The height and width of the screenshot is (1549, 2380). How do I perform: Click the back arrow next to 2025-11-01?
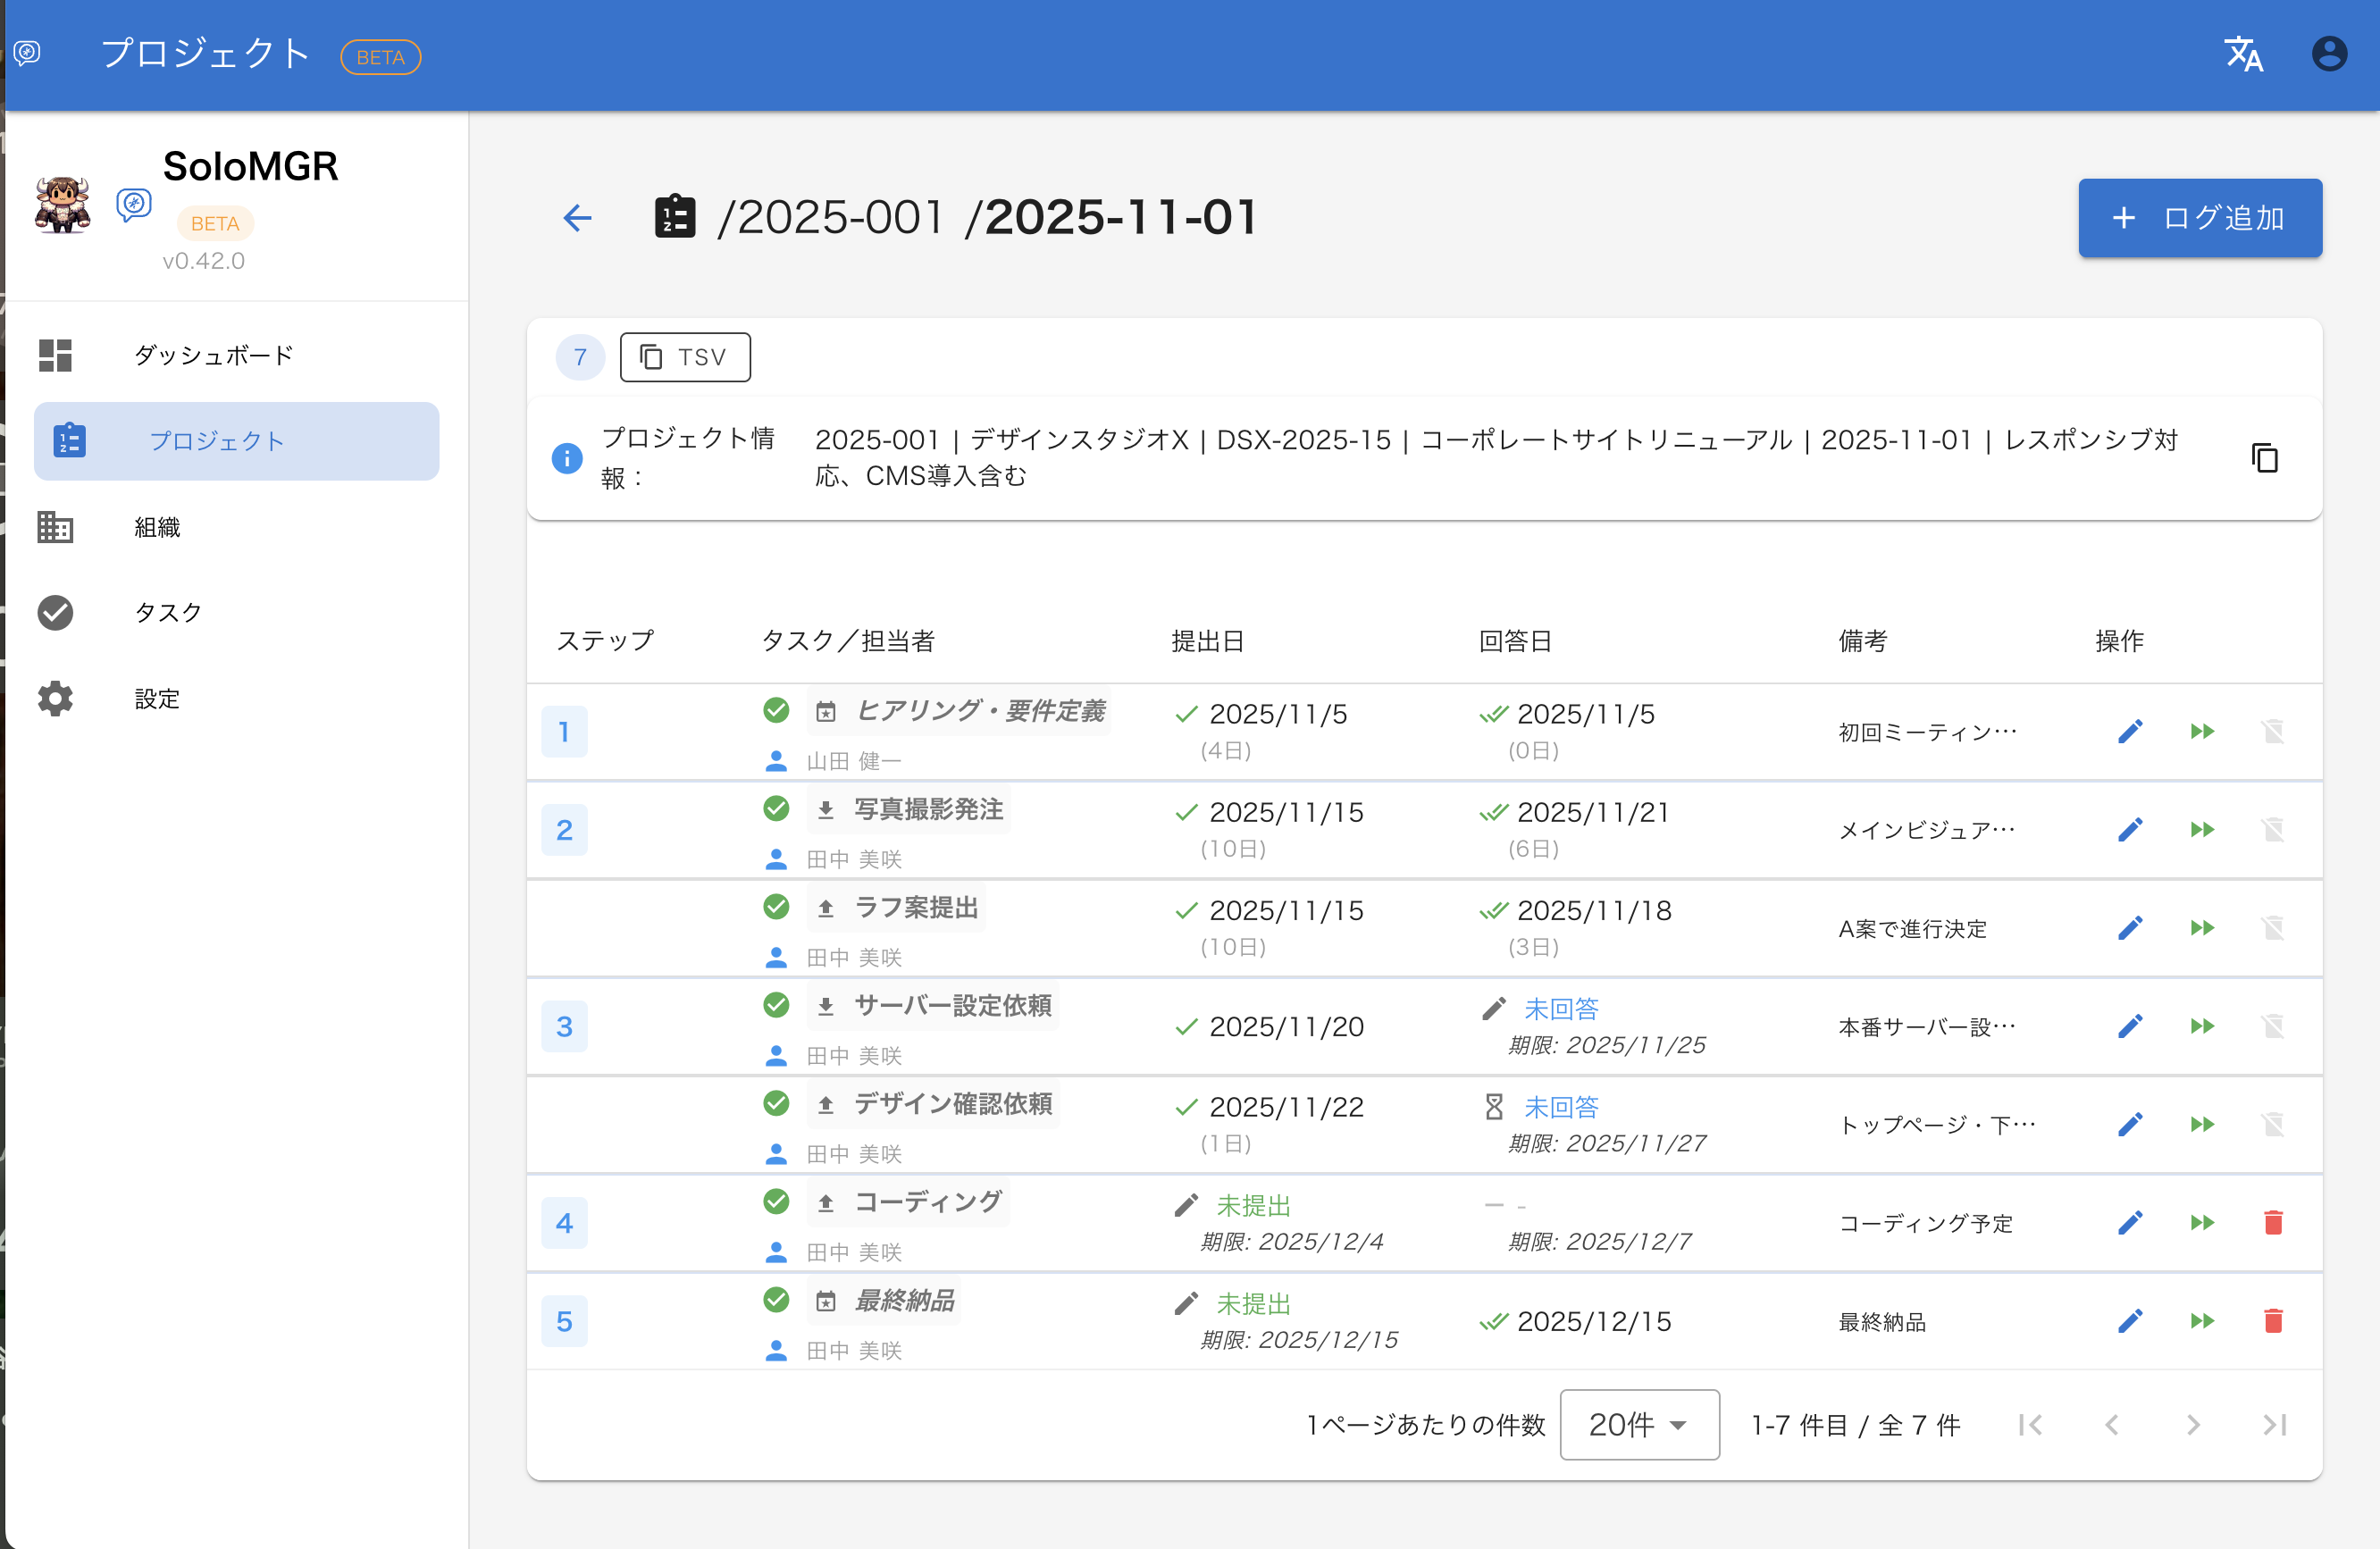pos(577,218)
